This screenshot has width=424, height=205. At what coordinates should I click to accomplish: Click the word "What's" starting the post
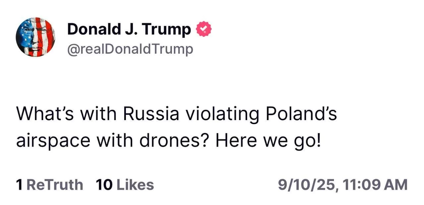point(45,114)
